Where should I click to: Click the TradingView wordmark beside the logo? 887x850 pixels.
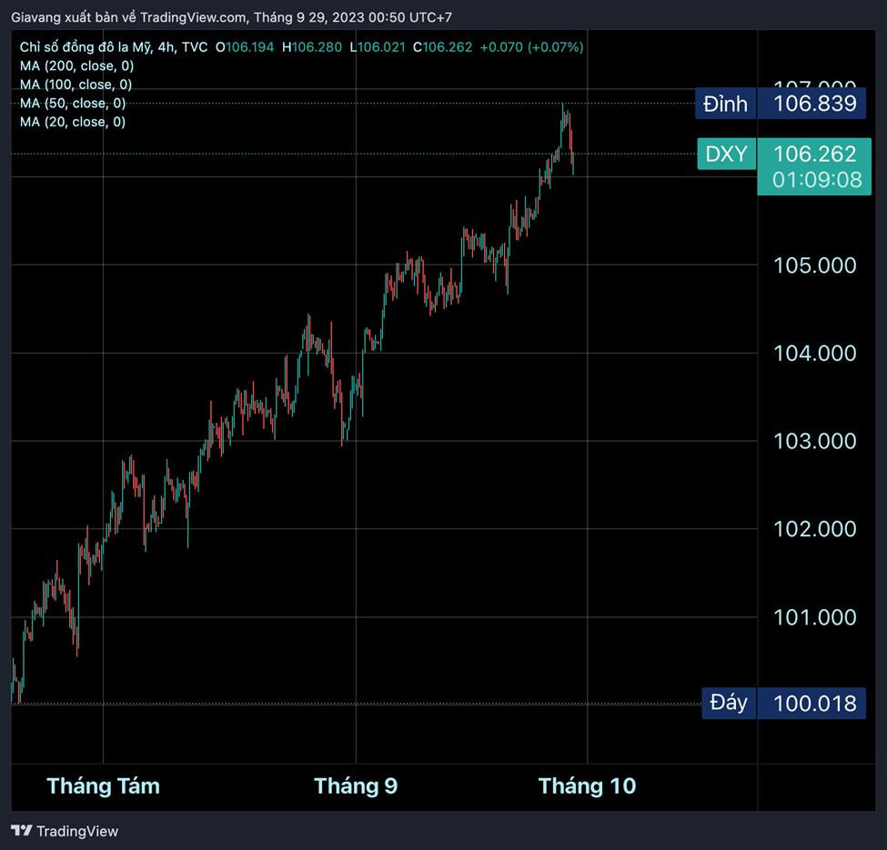[x=77, y=831]
